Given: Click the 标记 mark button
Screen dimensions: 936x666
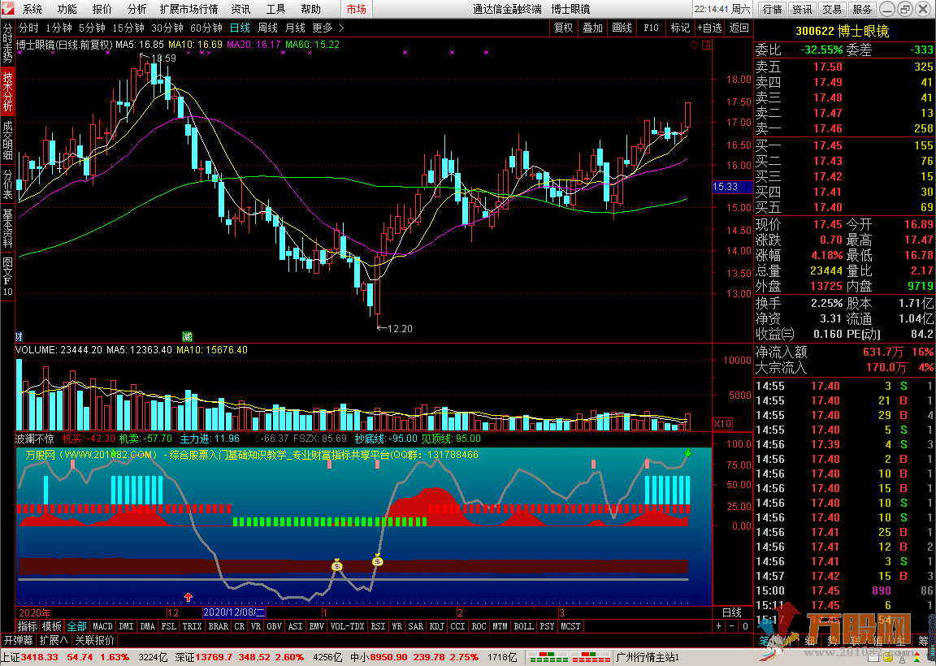Looking at the screenshot, I should [680, 28].
